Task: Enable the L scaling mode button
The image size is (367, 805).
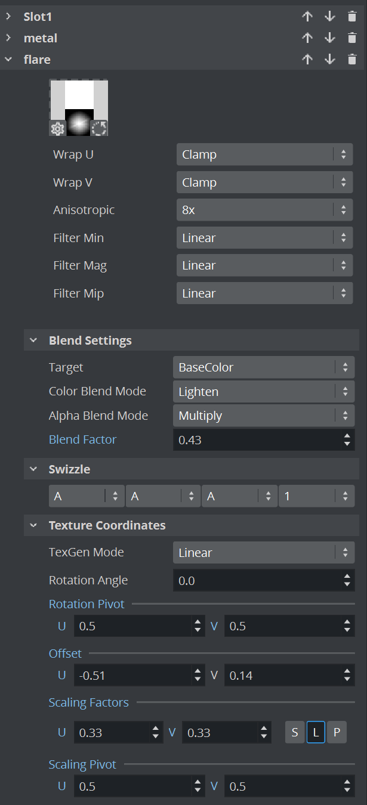Action: [x=316, y=732]
